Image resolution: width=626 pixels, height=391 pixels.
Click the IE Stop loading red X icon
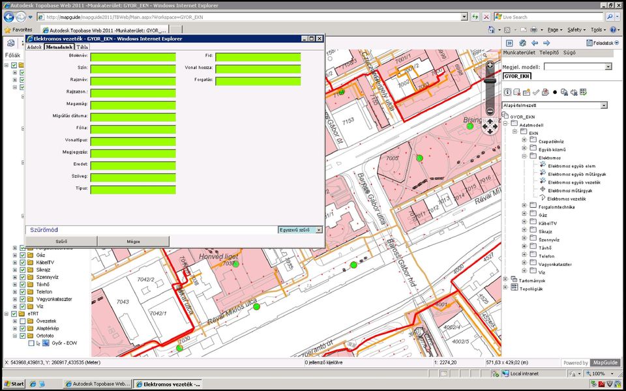[x=486, y=17]
